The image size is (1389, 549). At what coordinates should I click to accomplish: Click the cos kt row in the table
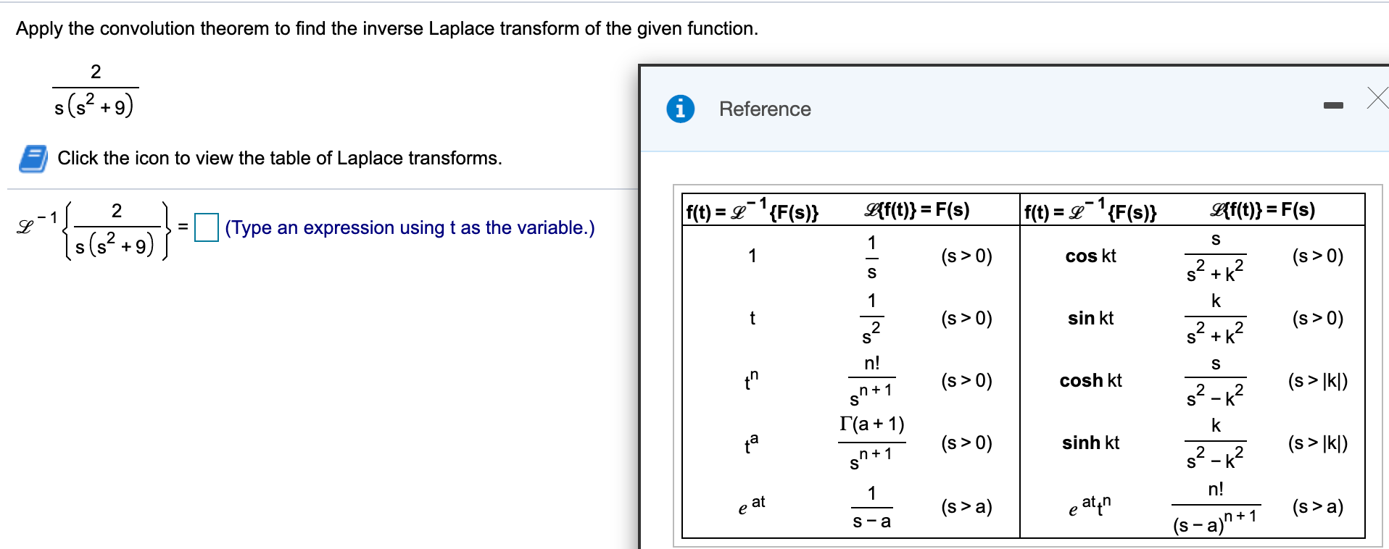coord(1090,256)
